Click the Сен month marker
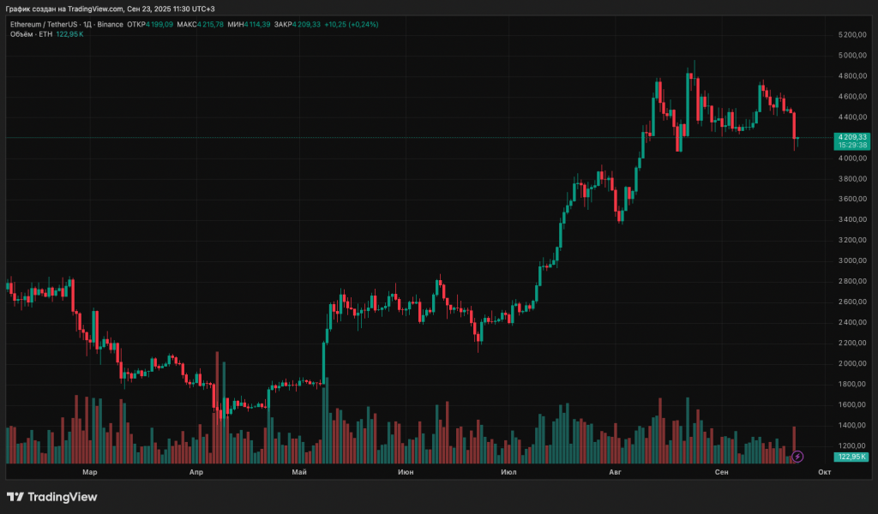878x514 pixels. point(722,472)
